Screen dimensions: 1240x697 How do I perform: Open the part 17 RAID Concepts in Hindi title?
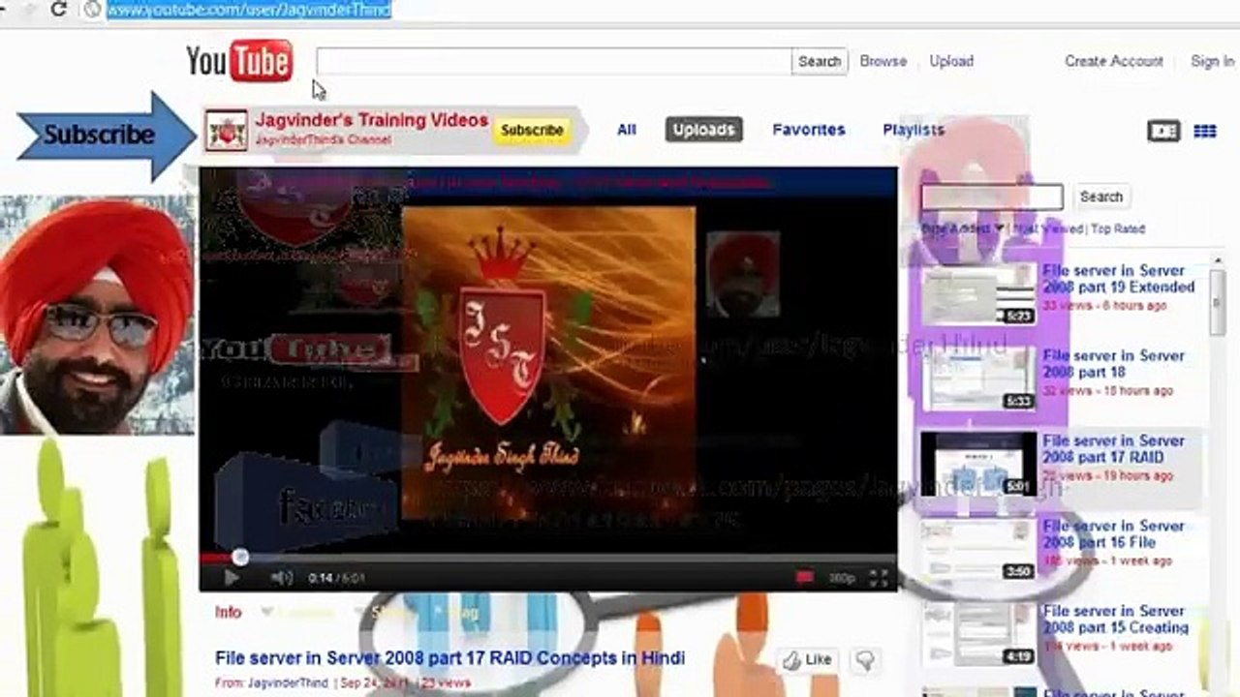click(x=449, y=658)
